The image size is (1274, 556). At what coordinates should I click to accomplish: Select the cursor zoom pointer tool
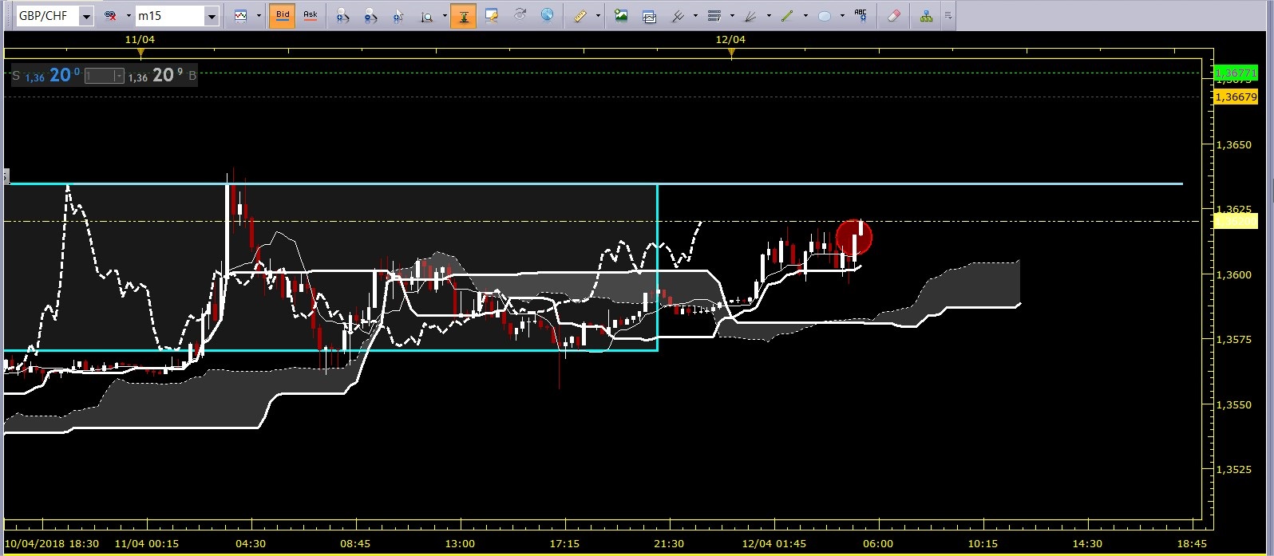click(398, 15)
